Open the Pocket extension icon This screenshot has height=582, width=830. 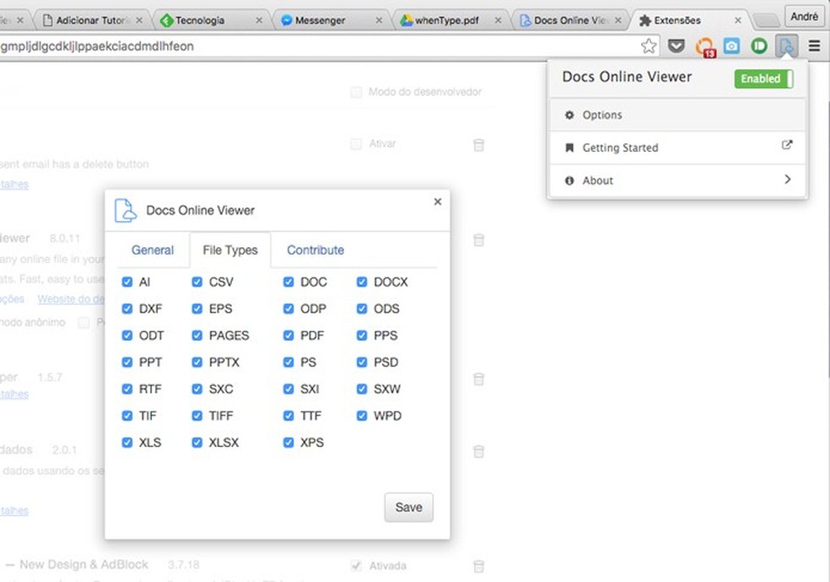(x=676, y=46)
